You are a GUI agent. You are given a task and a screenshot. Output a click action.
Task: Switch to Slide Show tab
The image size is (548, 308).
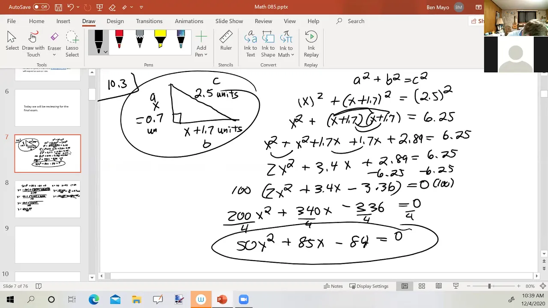point(229,21)
